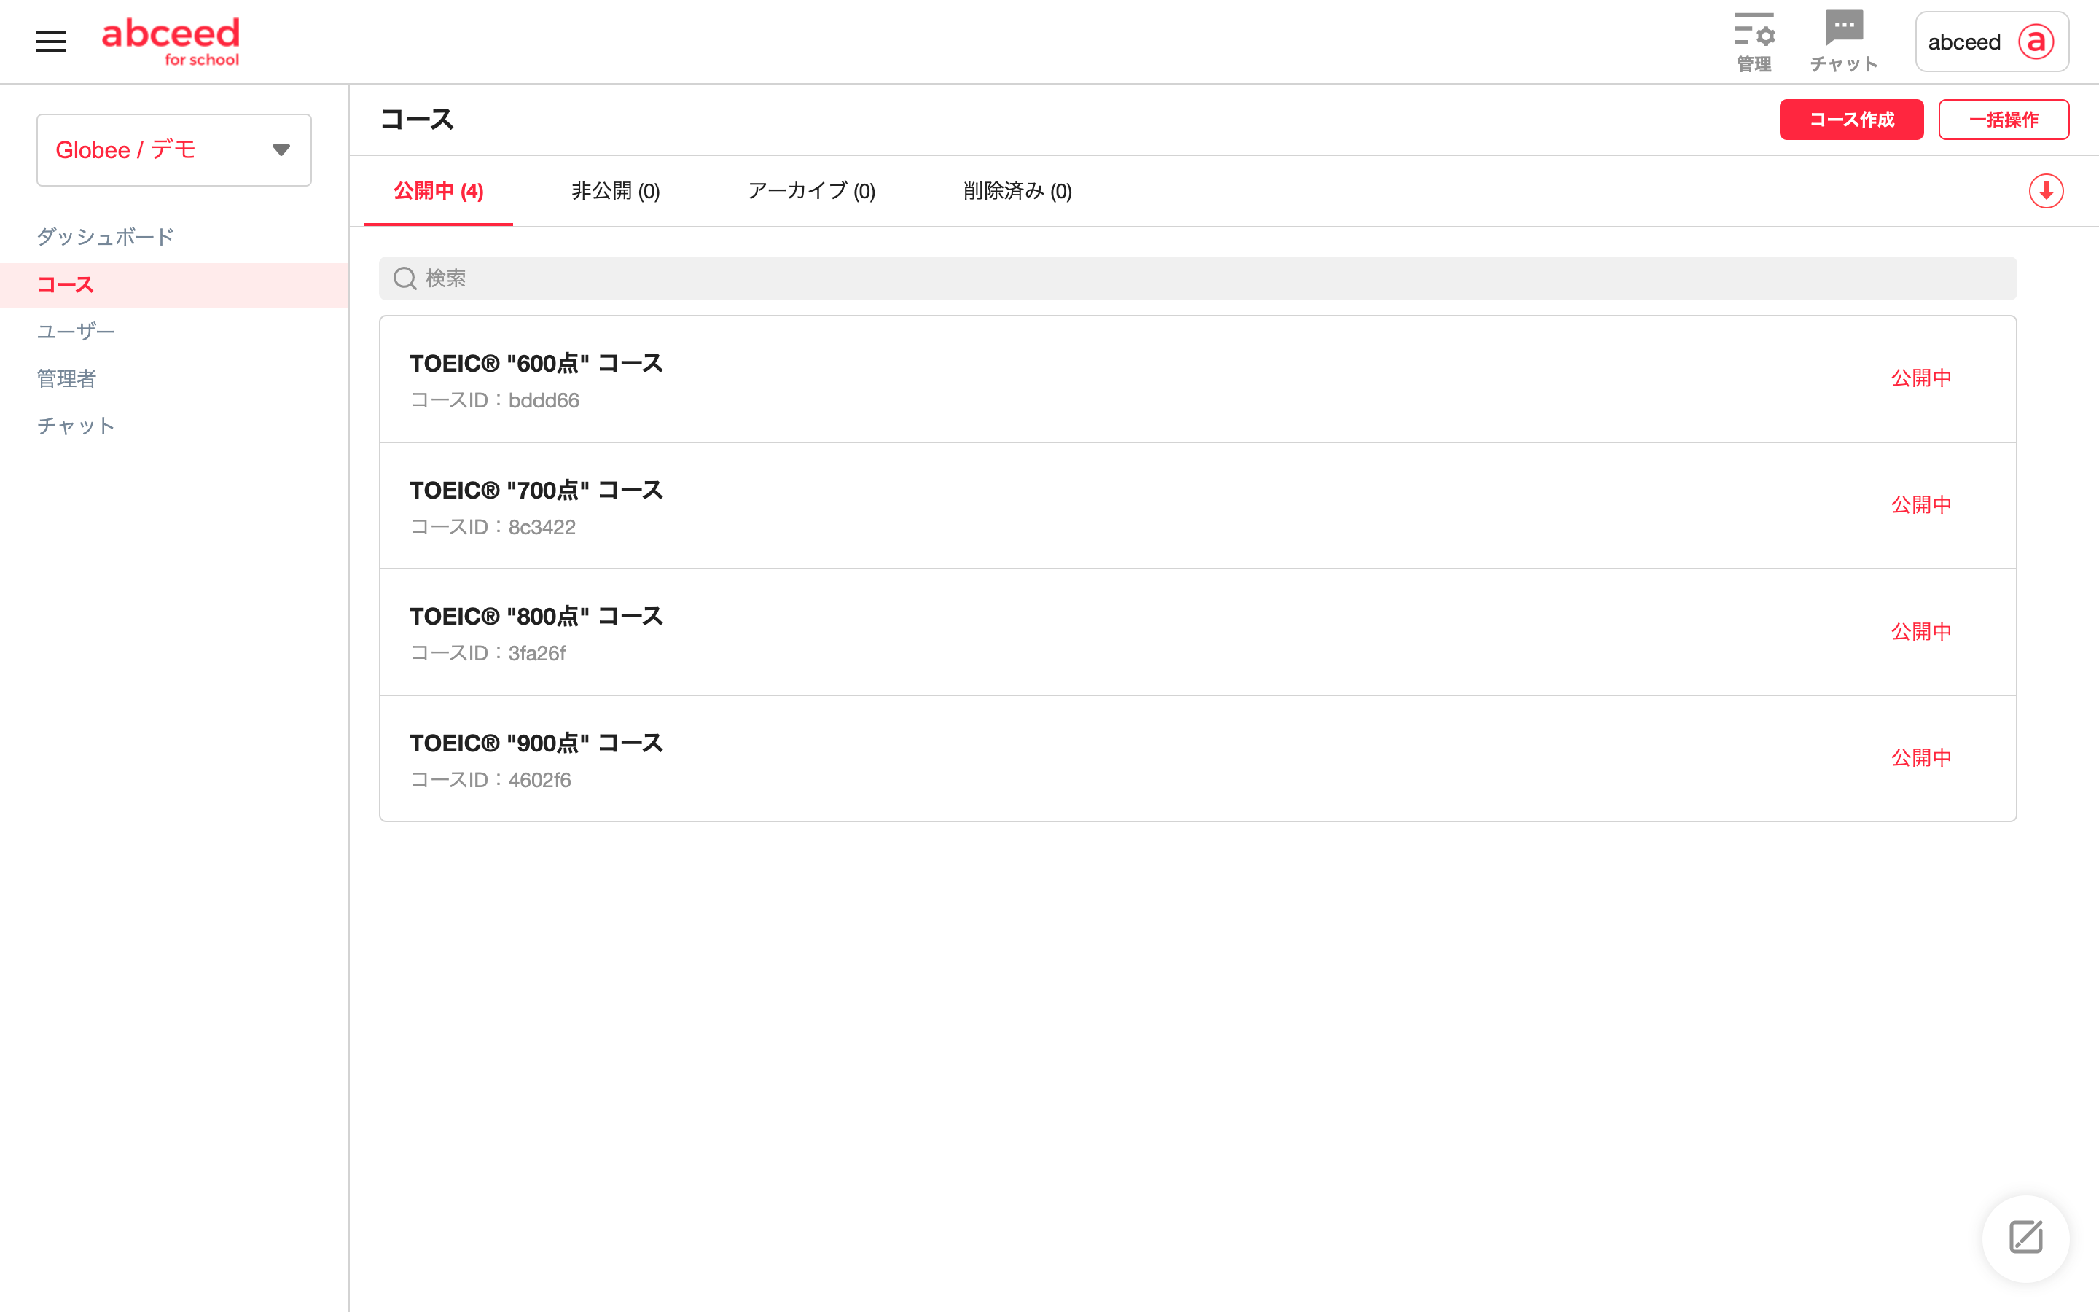Click the コース page heading
This screenshot has width=2099, height=1312.
417,120
